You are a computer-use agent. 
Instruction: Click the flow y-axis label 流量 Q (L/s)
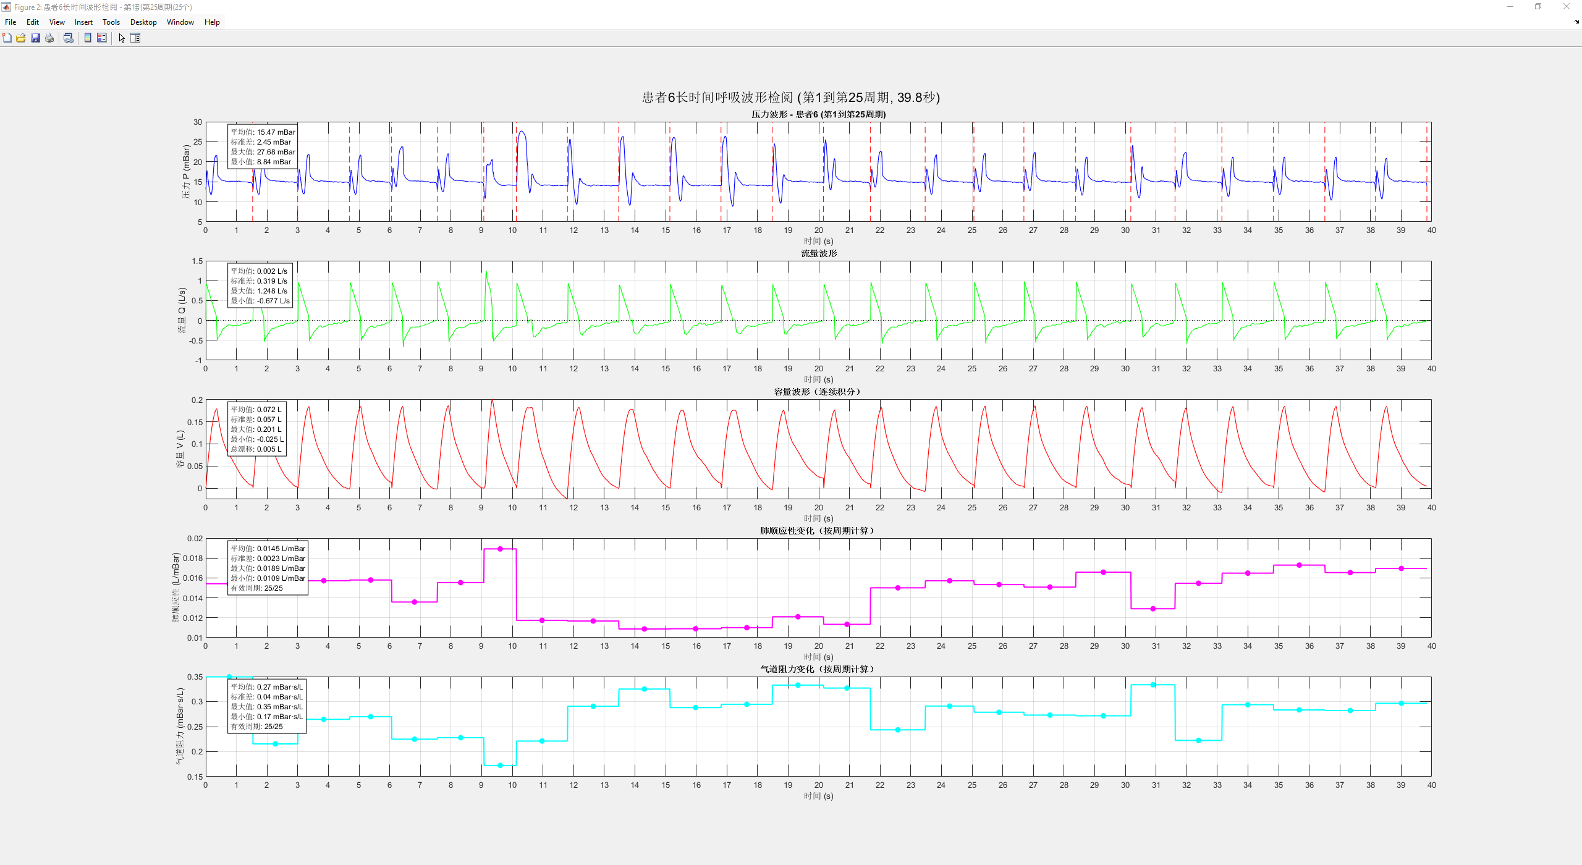(182, 310)
